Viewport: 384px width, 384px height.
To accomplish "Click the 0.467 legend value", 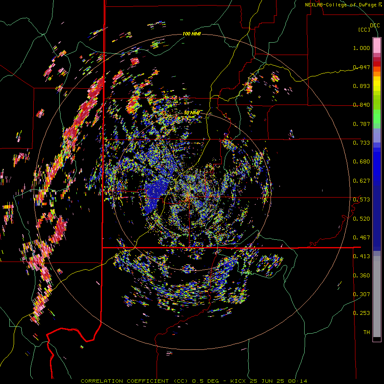I will pos(361,238).
